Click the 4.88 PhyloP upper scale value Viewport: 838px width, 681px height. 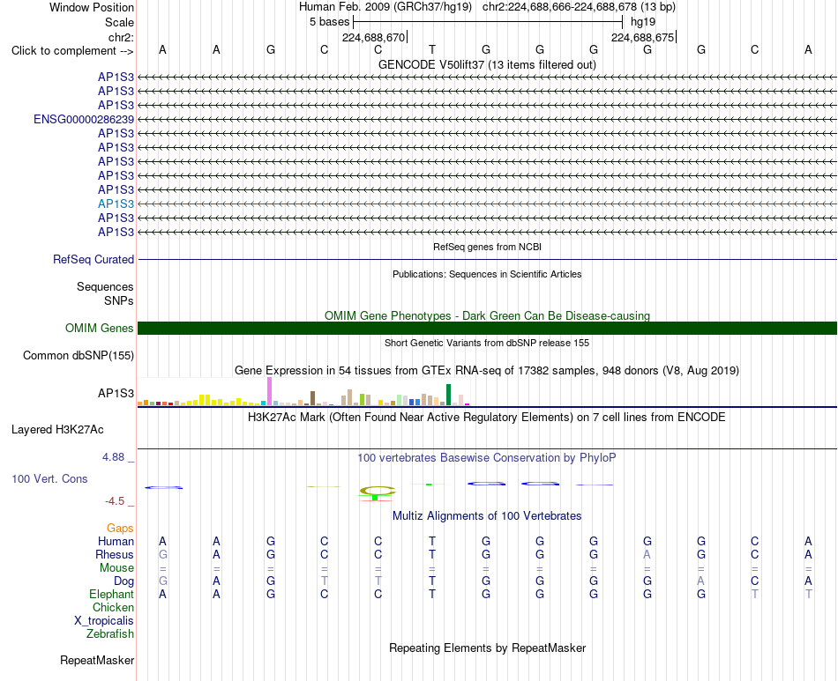click(x=113, y=457)
